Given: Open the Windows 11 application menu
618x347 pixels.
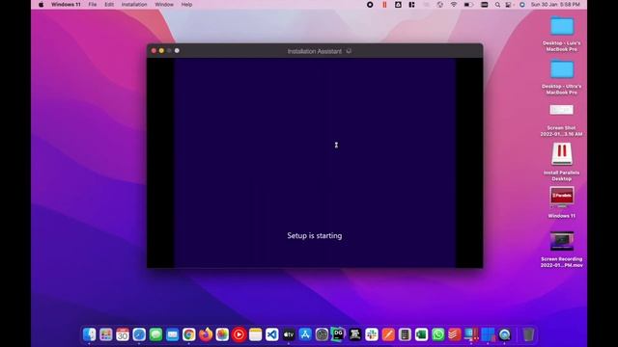Looking at the screenshot, I should point(66,5).
